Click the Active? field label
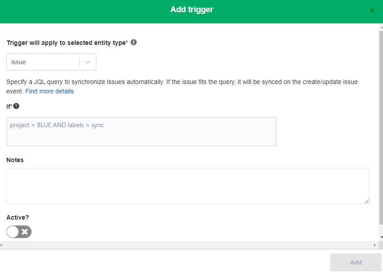This screenshot has width=383, height=274. pos(18,217)
